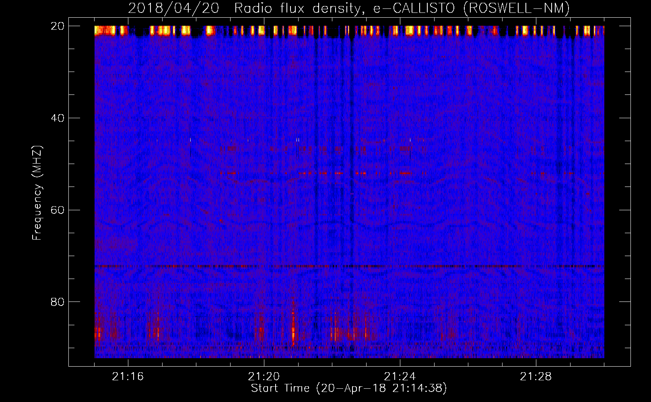Click the "Start Time" x-axis label text
651x402 pixels.
point(280,388)
